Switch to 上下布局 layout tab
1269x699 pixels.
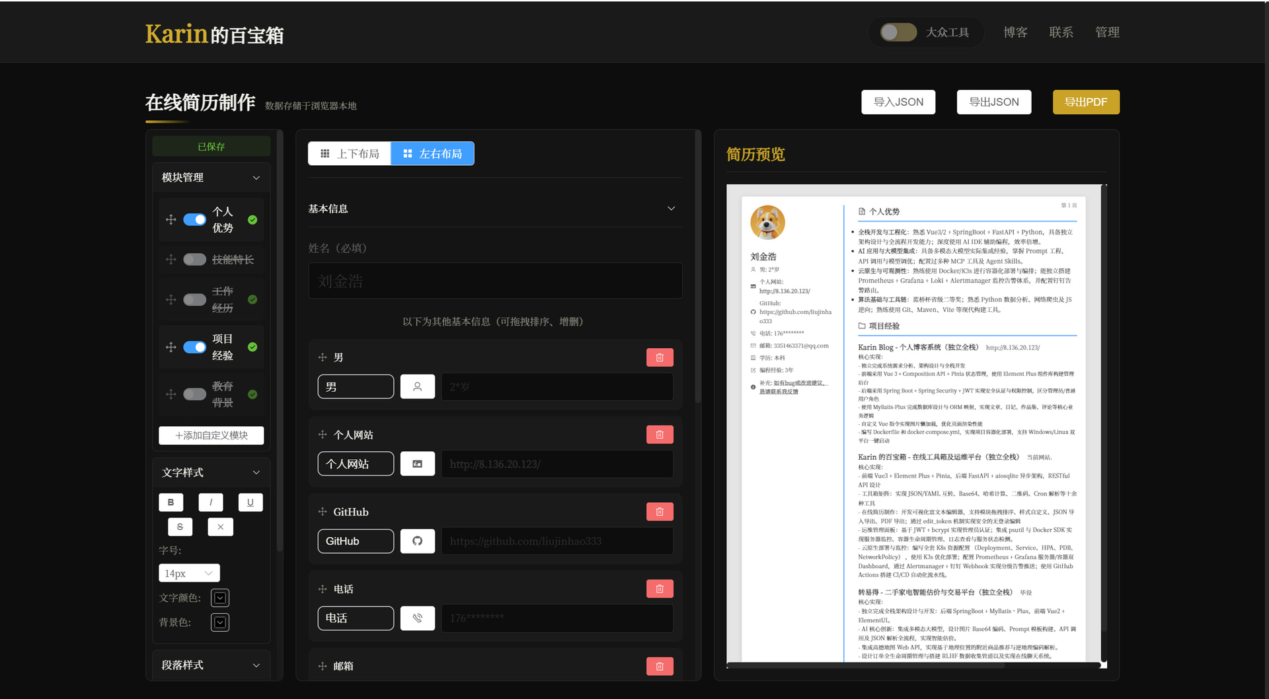[x=350, y=154]
